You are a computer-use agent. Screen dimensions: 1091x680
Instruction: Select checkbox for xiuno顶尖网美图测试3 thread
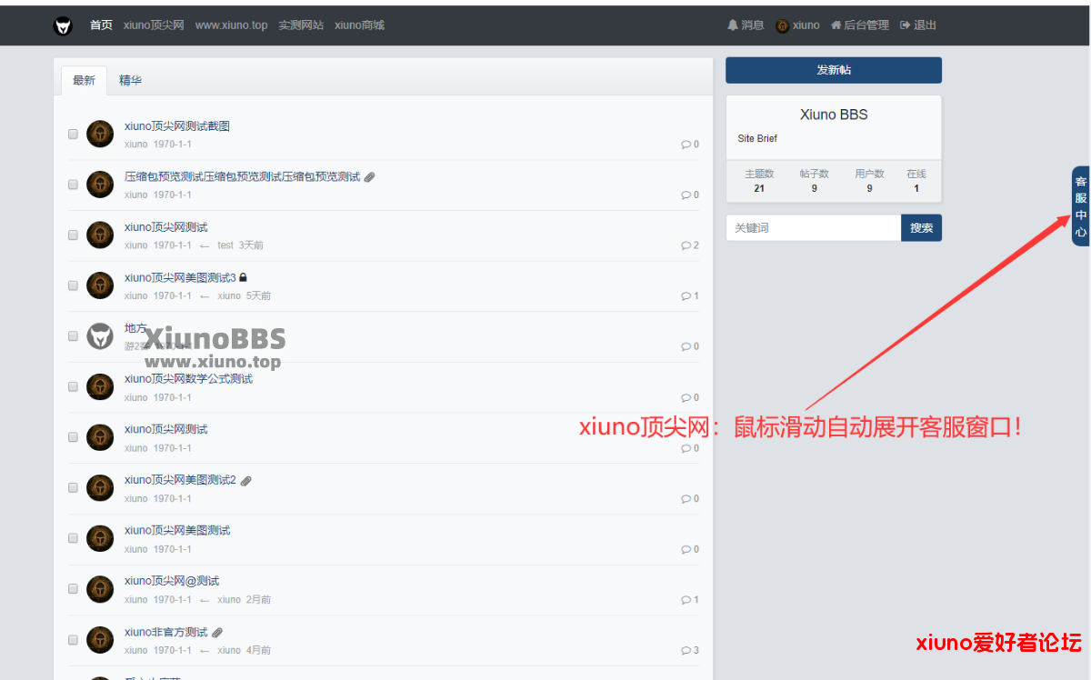pyautogui.click(x=74, y=285)
